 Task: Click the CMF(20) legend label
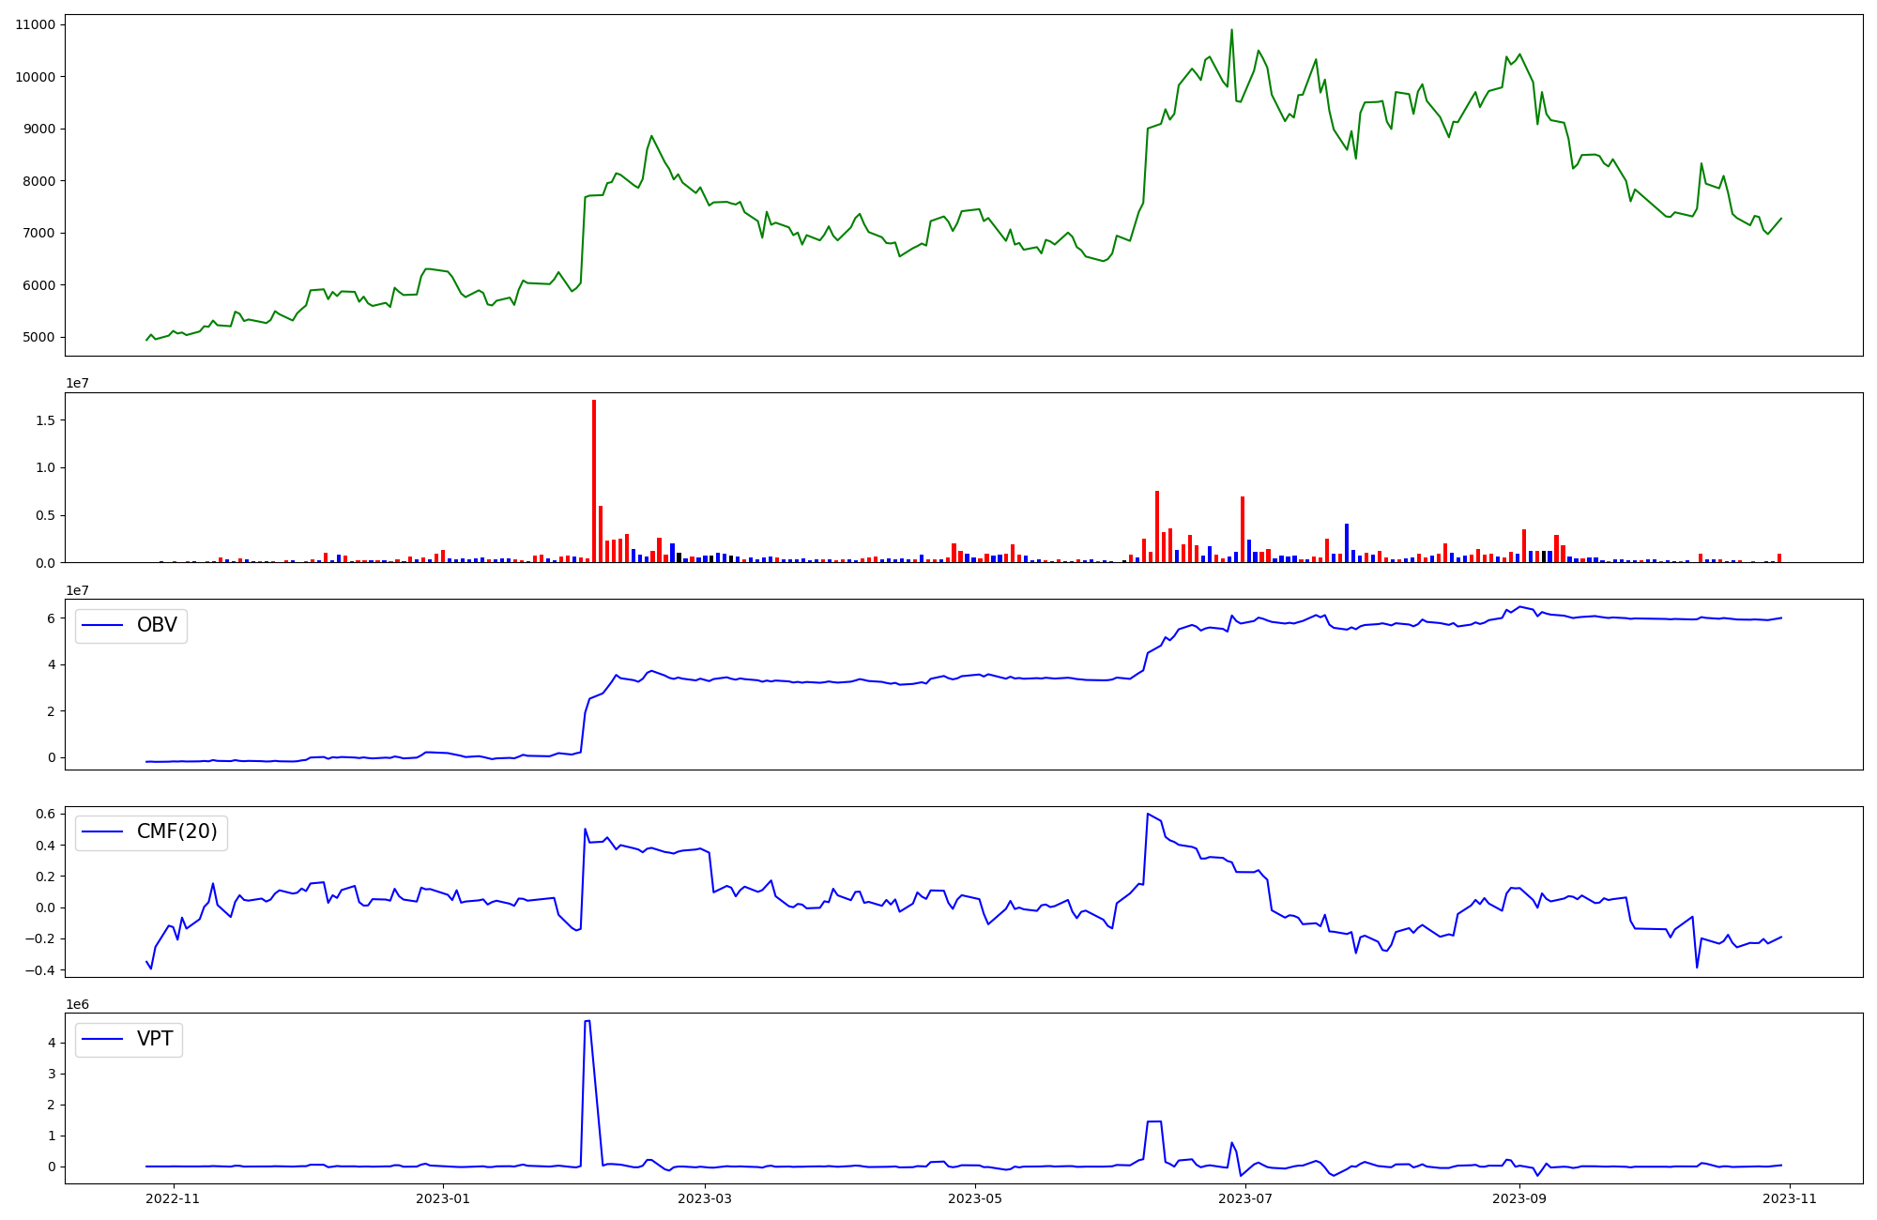click(x=176, y=832)
